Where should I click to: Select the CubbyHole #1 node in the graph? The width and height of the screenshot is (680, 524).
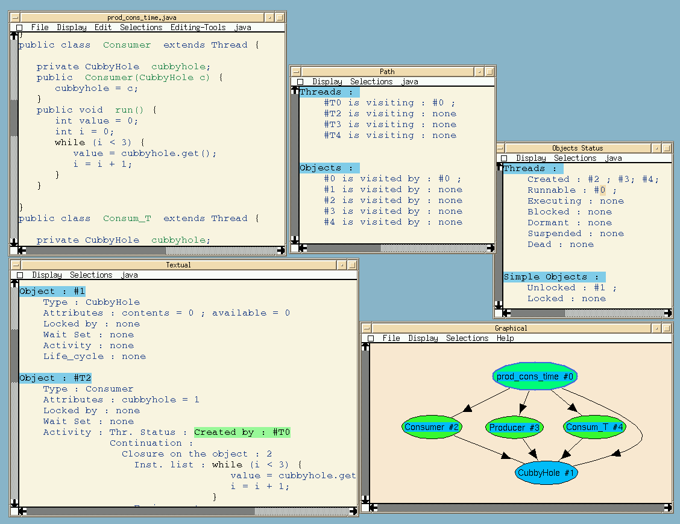tap(546, 472)
